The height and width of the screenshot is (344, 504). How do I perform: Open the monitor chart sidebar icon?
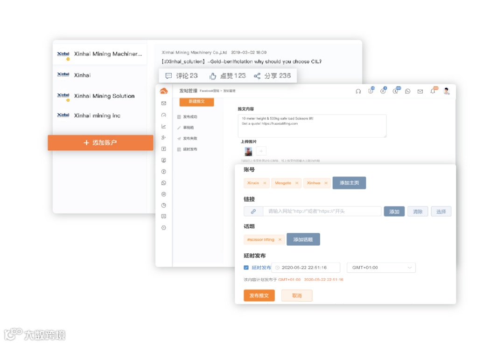(x=164, y=216)
